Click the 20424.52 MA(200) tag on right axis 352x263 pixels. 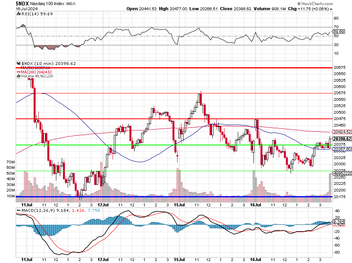point(342,132)
